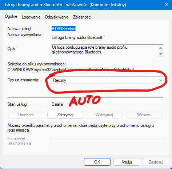This screenshot has width=172, height=169.
Task: Switch to the Logowanie tab
Action: [31, 17]
